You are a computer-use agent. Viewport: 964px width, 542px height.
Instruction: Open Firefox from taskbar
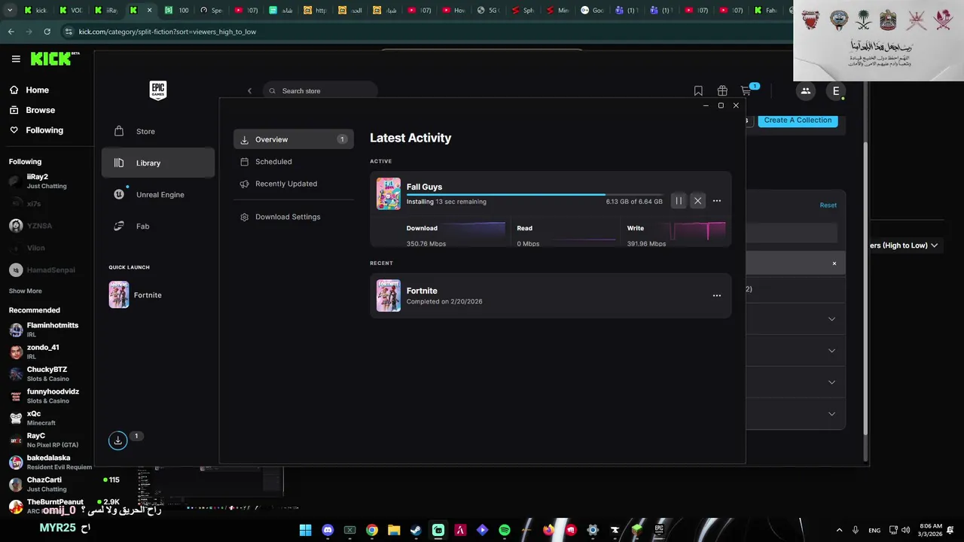[x=548, y=530]
